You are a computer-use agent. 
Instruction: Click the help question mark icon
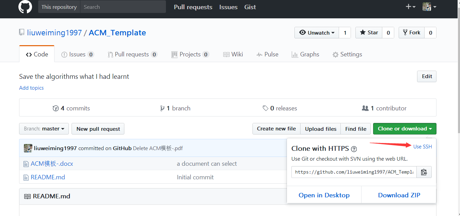point(354,149)
